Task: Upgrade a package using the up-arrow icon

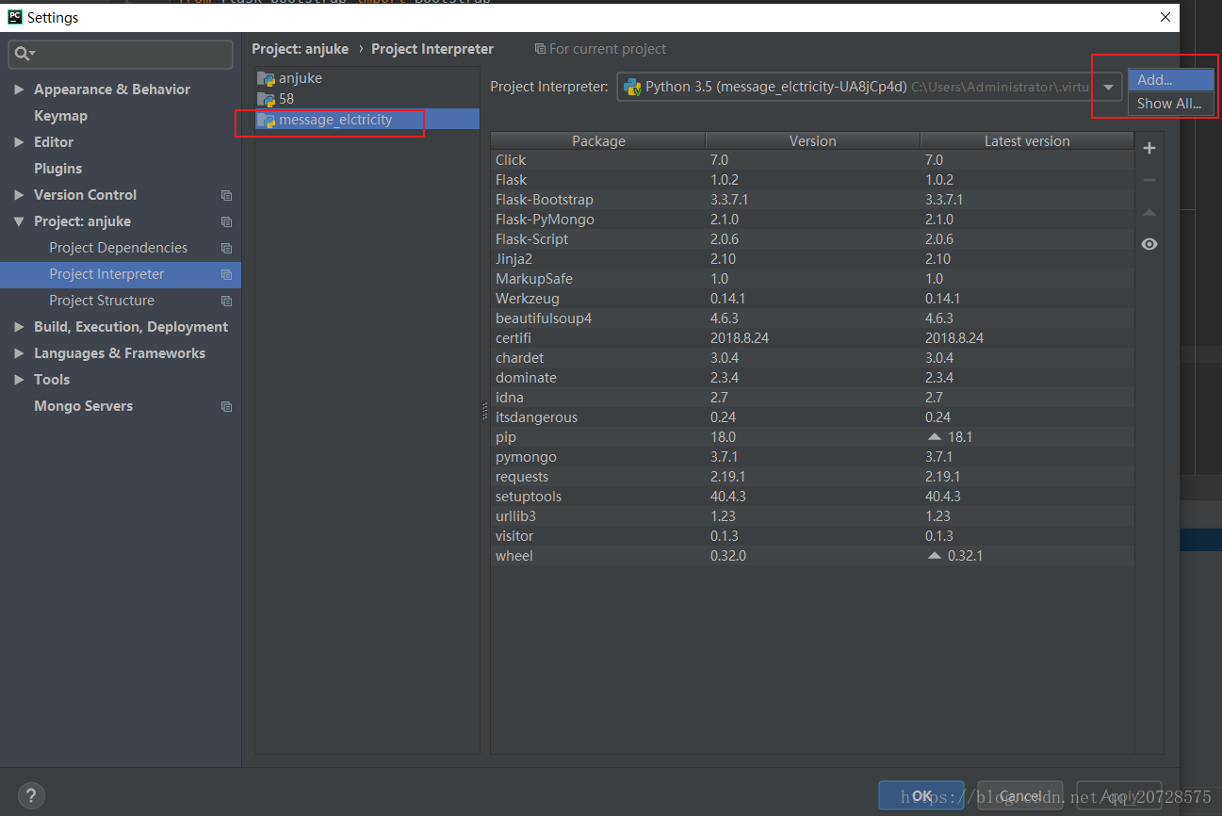Action: point(1149,212)
